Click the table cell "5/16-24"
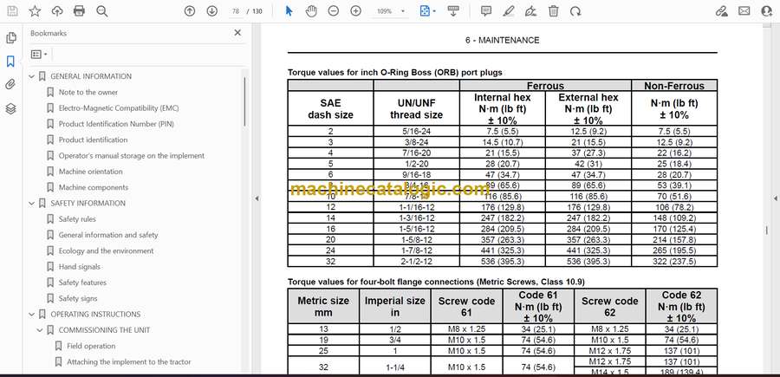Viewport: 780px width, 377px height. (x=416, y=132)
